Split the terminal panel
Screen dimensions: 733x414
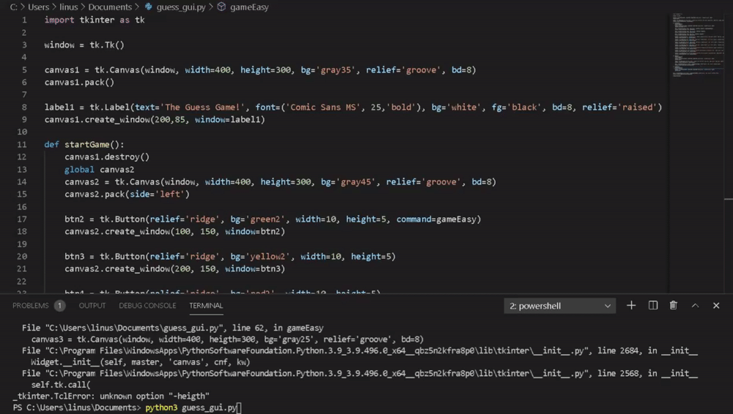click(653, 306)
